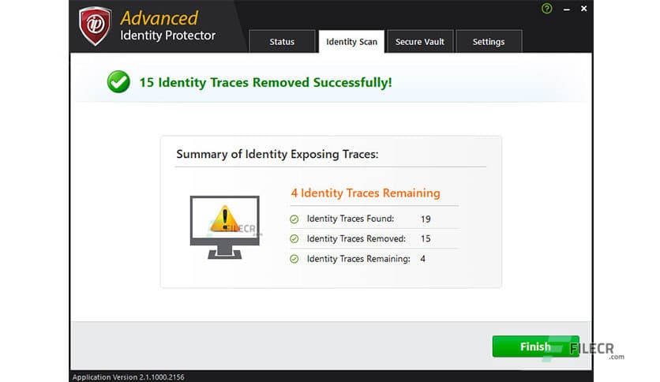Click the 'Advanced' product name in header
This screenshot has height=382, width=660.
[159, 18]
